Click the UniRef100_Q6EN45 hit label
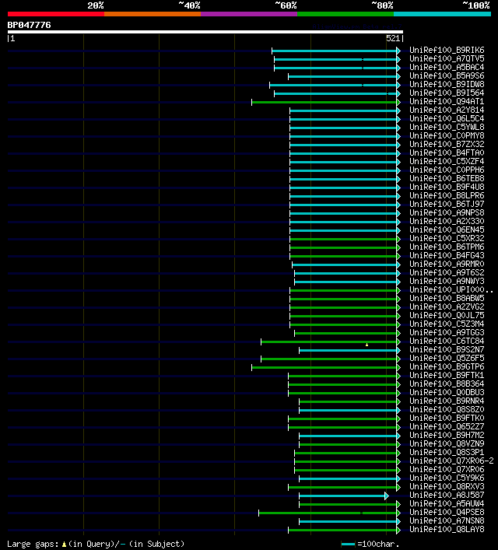This screenshot has width=498, height=550. pos(447,229)
